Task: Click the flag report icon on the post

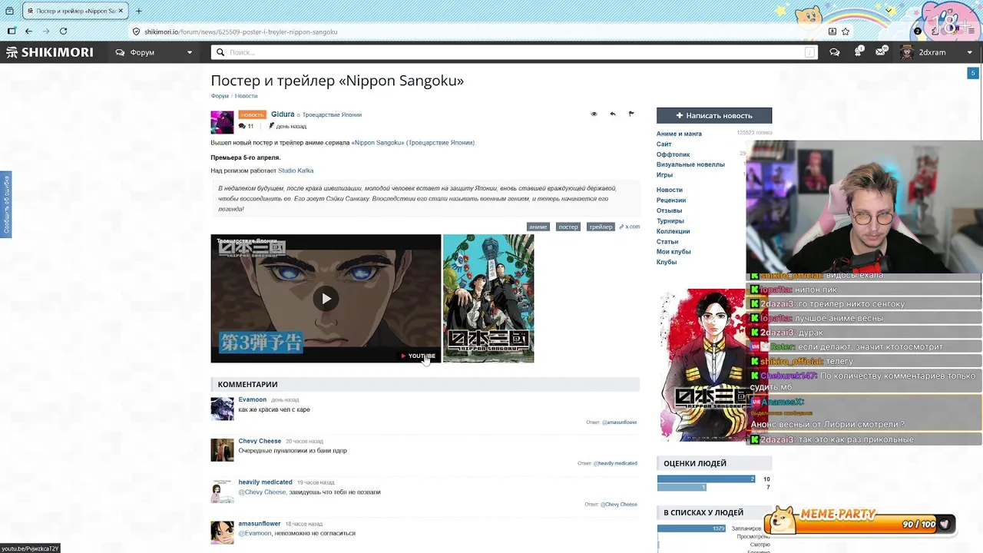Action: pyautogui.click(x=631, y=114)
